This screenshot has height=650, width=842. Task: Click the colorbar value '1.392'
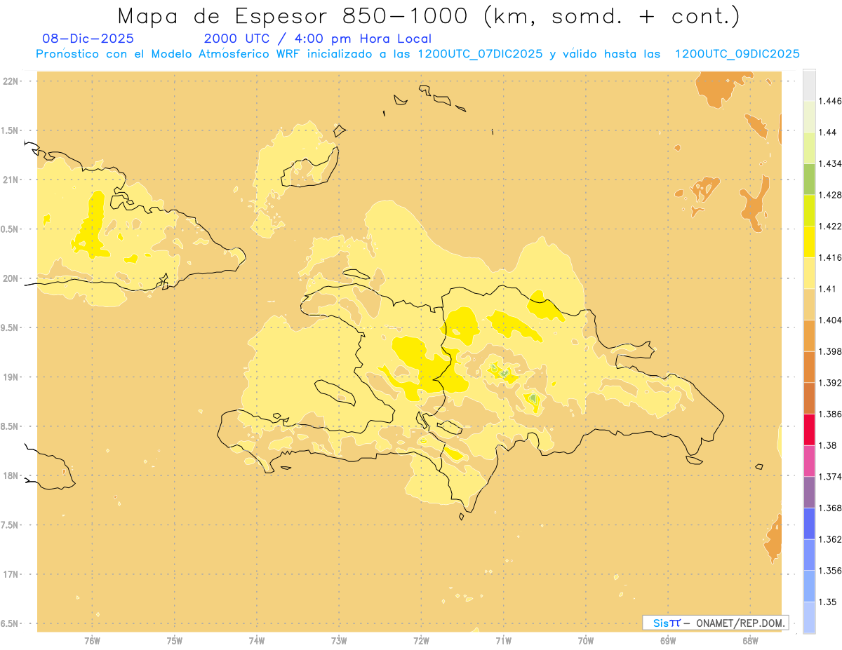click(x=830, y=383)
